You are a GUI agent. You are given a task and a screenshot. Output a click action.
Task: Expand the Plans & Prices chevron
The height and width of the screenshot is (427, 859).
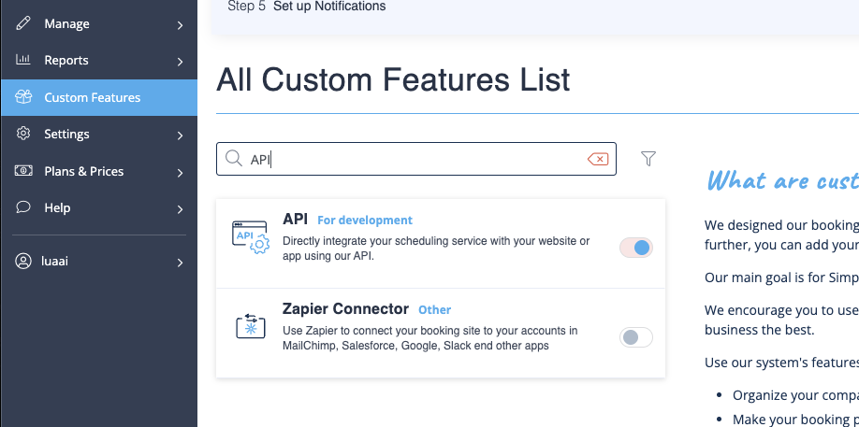(x=180, y=172)
